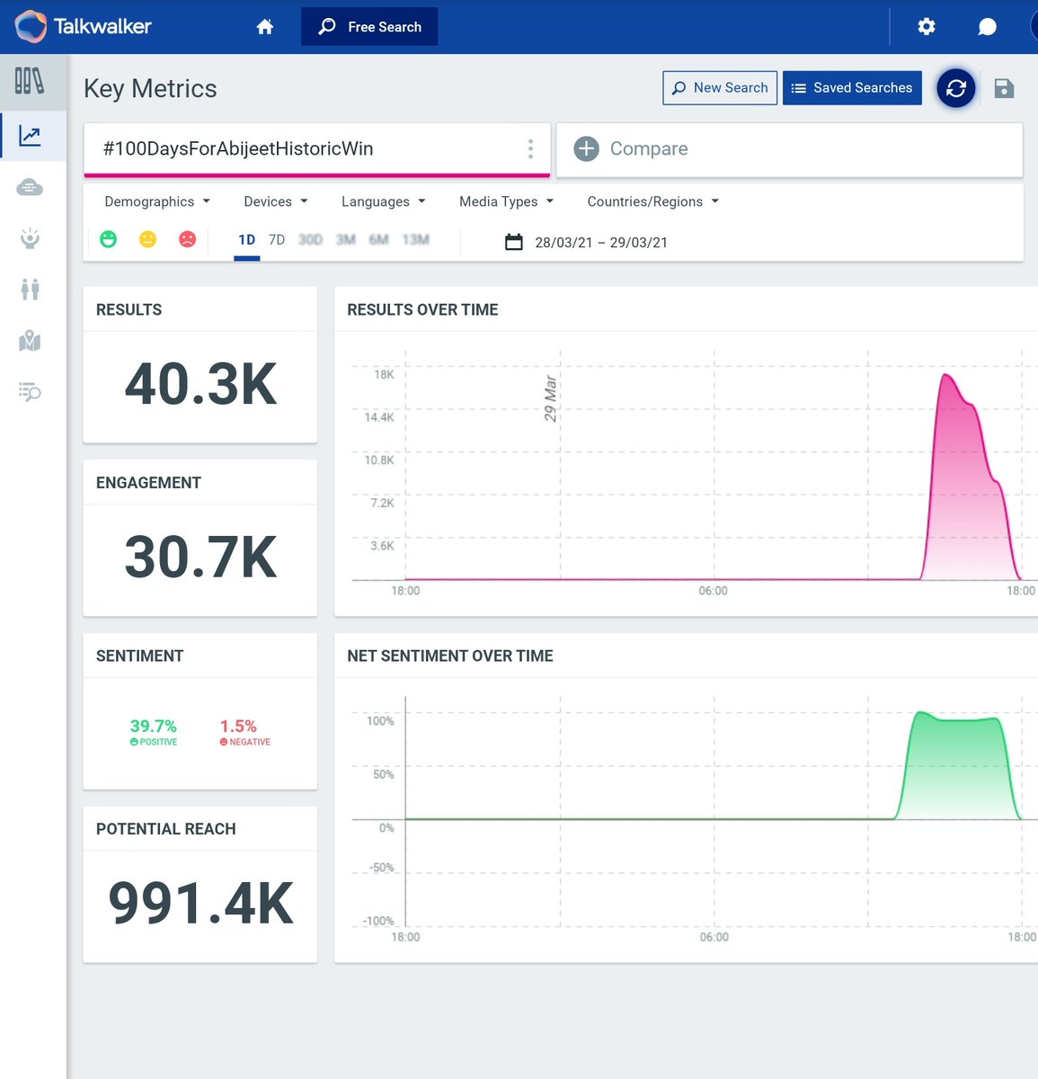
Task: Click the 29 Mar marker on chart
Action: coord(550,398)
